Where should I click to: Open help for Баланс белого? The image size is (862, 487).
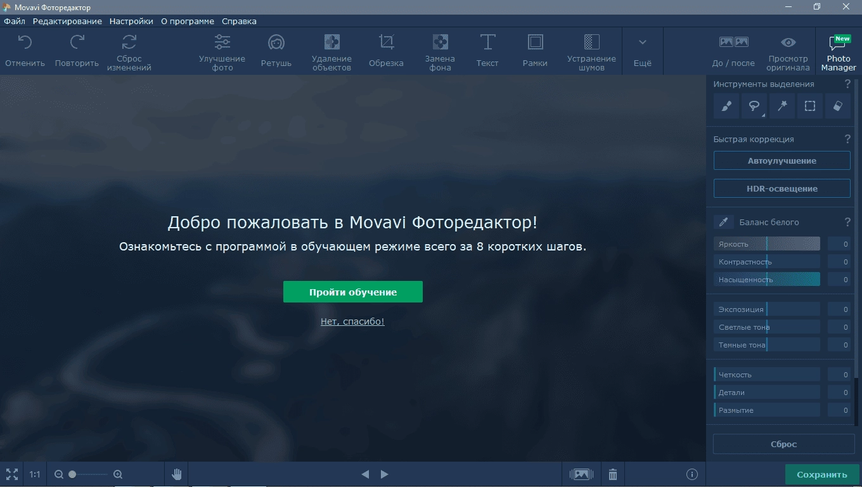(847, 222)
